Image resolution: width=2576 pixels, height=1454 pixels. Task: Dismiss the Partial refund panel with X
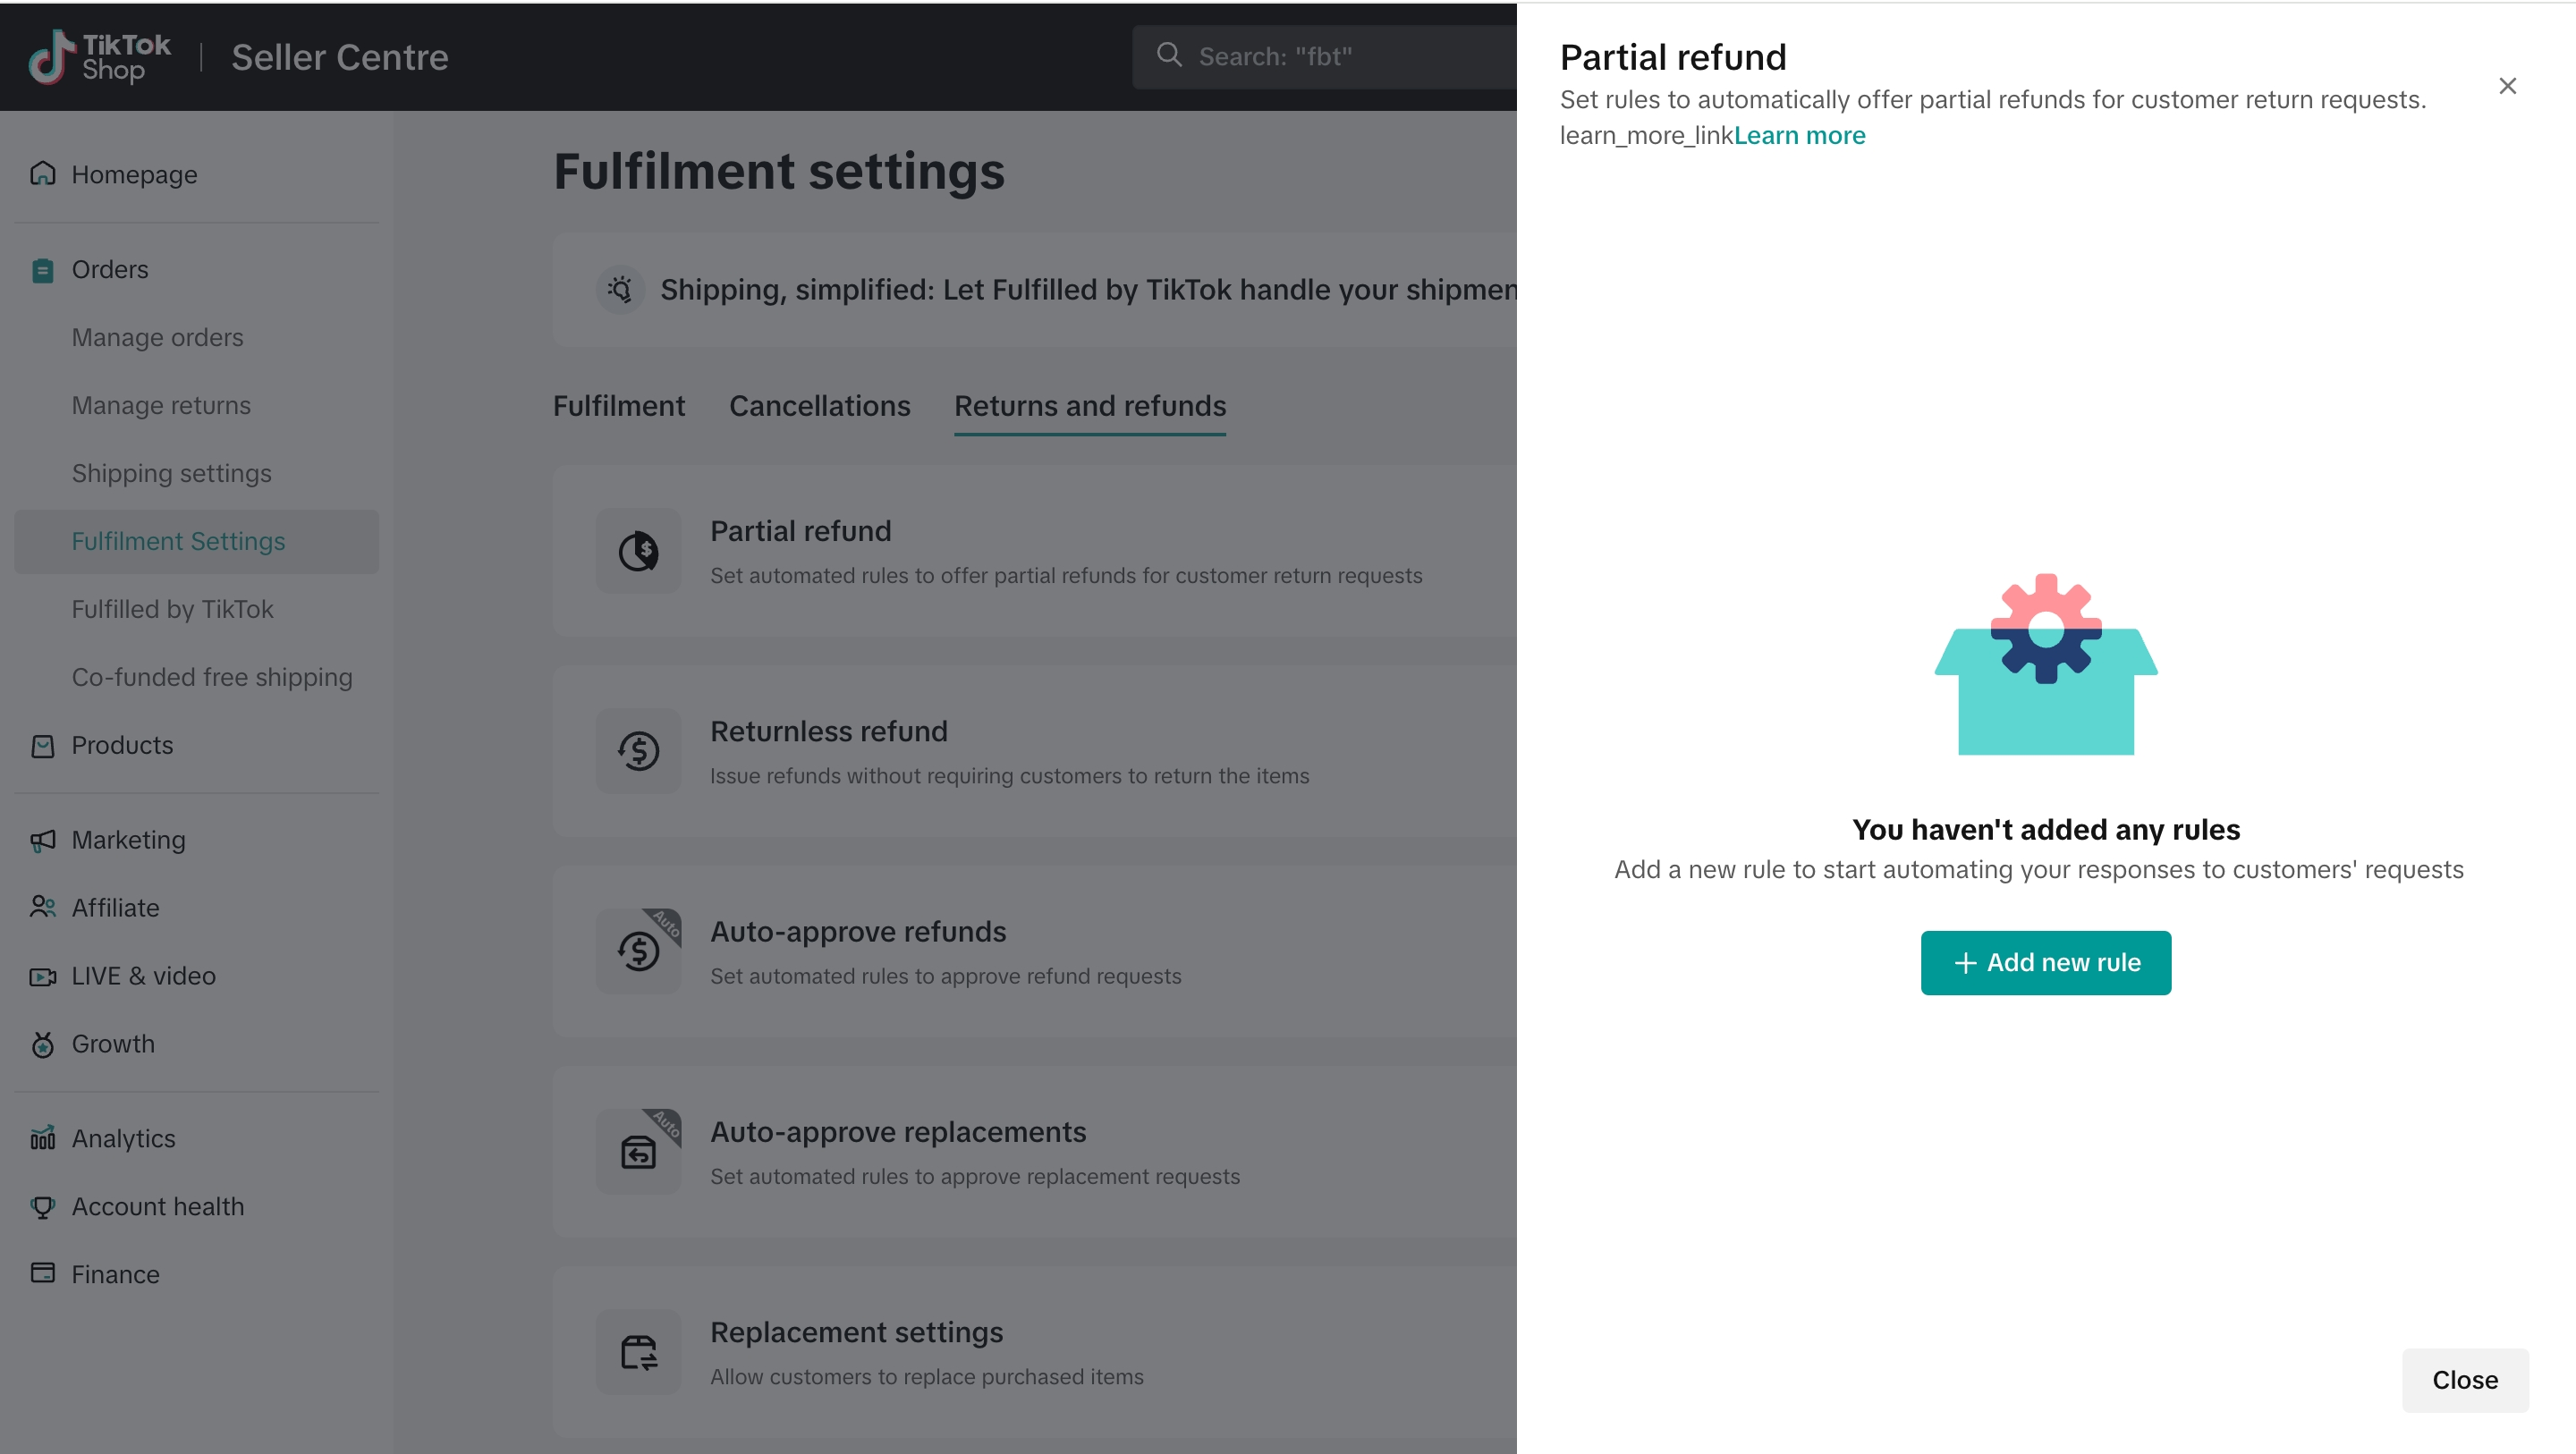coord(2507,86)
